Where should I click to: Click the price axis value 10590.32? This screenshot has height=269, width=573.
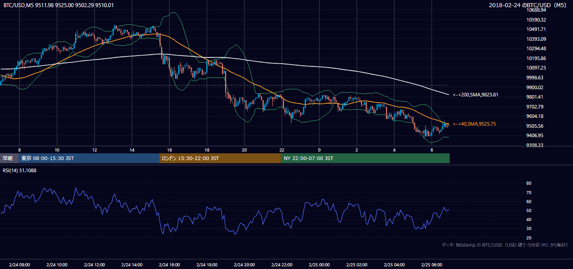(536, 20)
